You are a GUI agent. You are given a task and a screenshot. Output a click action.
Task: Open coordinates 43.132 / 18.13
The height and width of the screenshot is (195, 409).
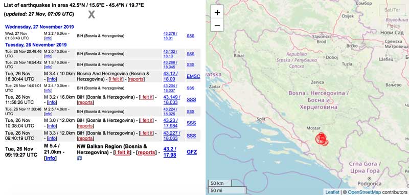pos(170,54)
